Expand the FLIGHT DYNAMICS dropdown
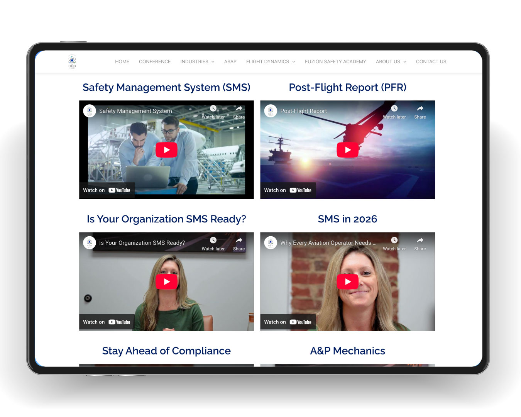Viewport: 521px width, 417px height. tap(271, 61)
